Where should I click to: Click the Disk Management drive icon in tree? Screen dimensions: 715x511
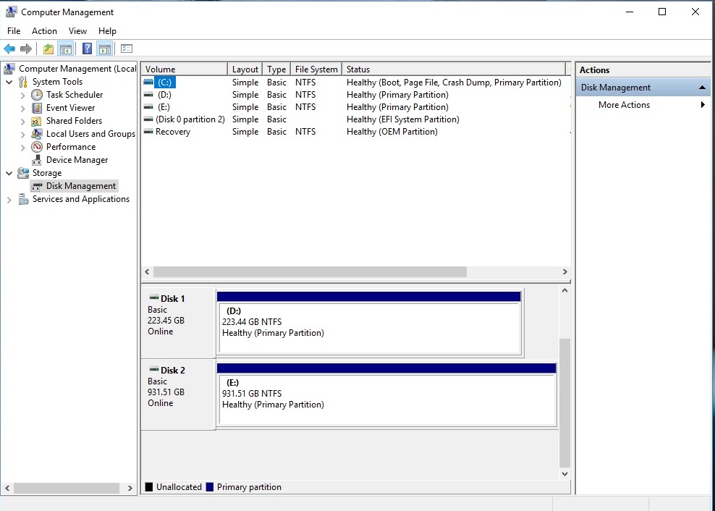[x=36, y=186]
